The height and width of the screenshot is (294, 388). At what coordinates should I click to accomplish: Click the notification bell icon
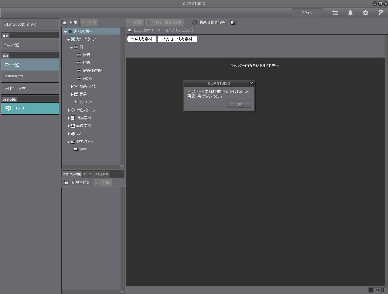pyautogui.click(x=350, y=13)
